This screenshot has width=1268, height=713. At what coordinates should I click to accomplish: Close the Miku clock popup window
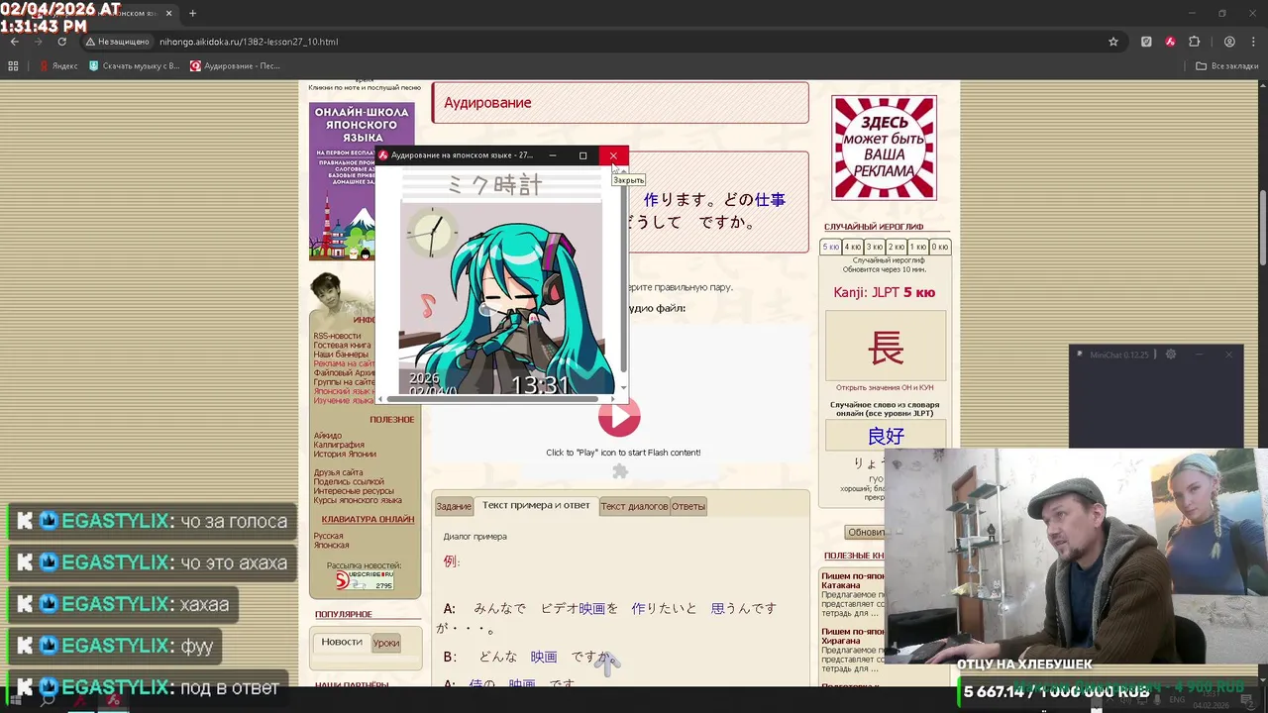tap(613, 155)
